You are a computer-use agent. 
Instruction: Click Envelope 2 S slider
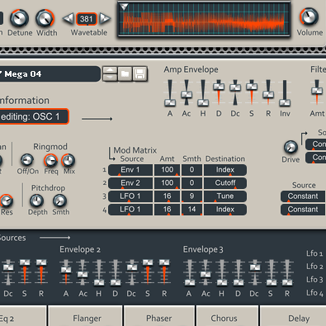(x=148, y=272)
